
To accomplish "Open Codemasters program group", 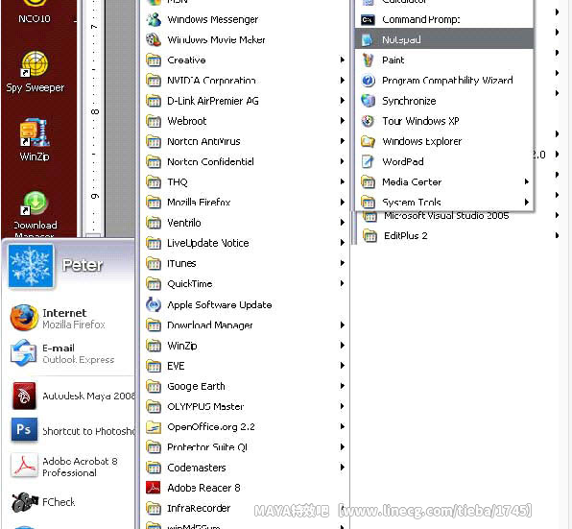I will (x=245, y=468).
